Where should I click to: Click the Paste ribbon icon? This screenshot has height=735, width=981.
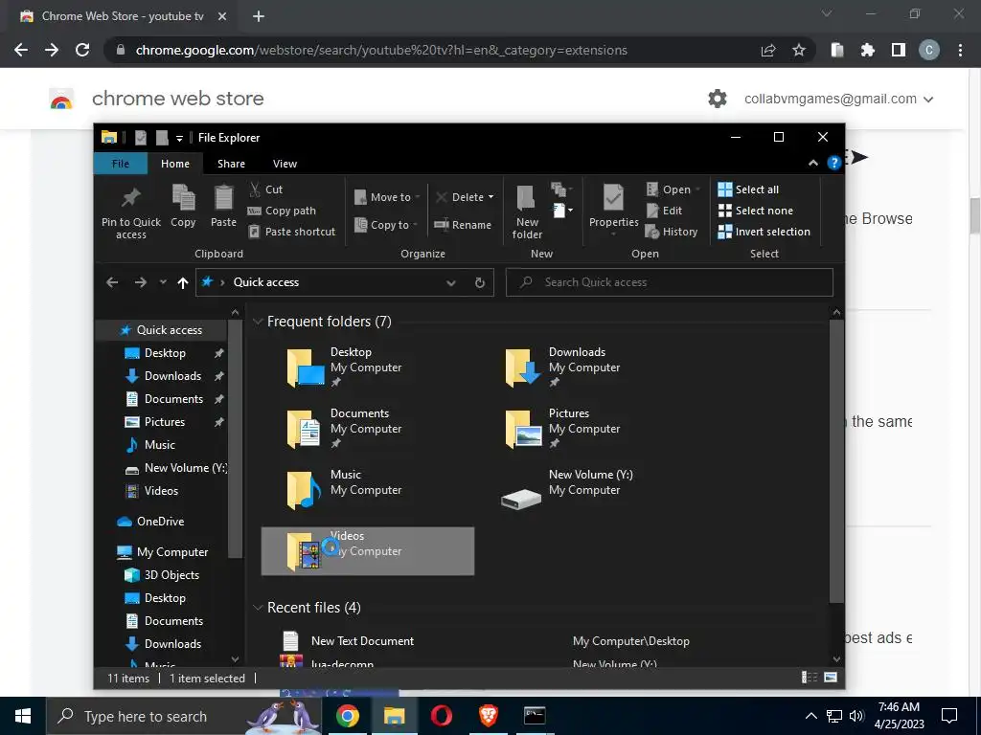pos(223,207)
